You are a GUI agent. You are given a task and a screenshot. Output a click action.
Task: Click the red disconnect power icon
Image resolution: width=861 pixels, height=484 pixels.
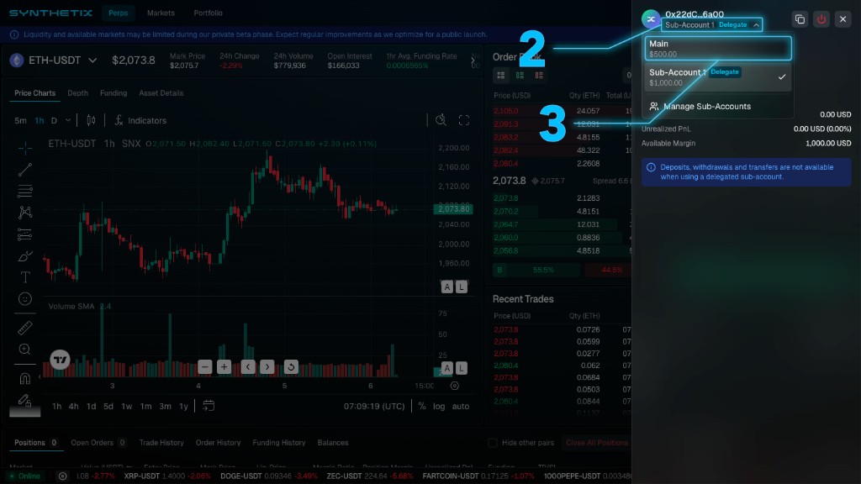(821, 18)
